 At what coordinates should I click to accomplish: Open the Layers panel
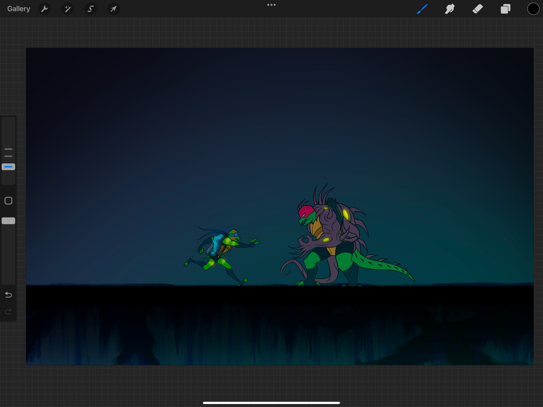[x=506, y=9]
